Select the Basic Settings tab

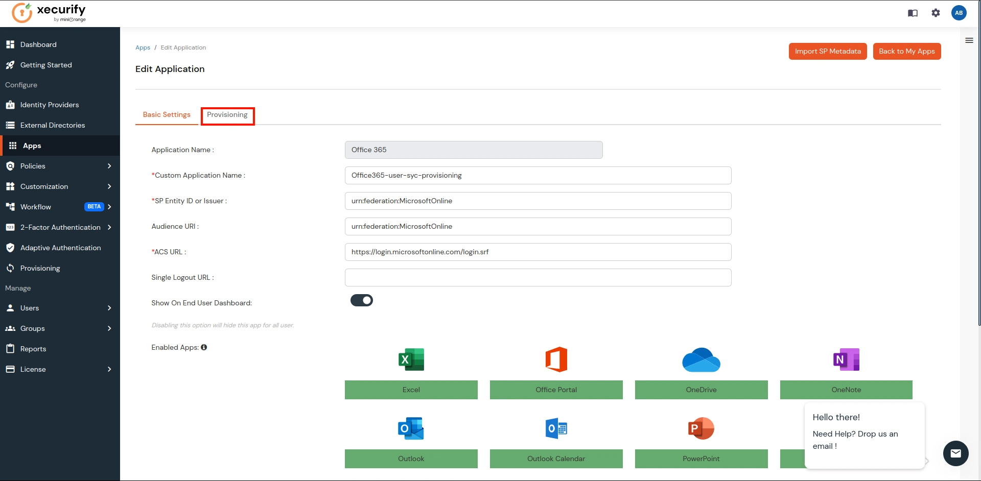pyautogui.click(x=166, y=115)
